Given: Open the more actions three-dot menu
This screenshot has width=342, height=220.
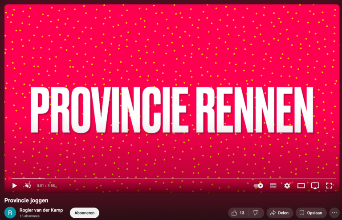Looking at the screenshot, I should [x=334, y=213].
